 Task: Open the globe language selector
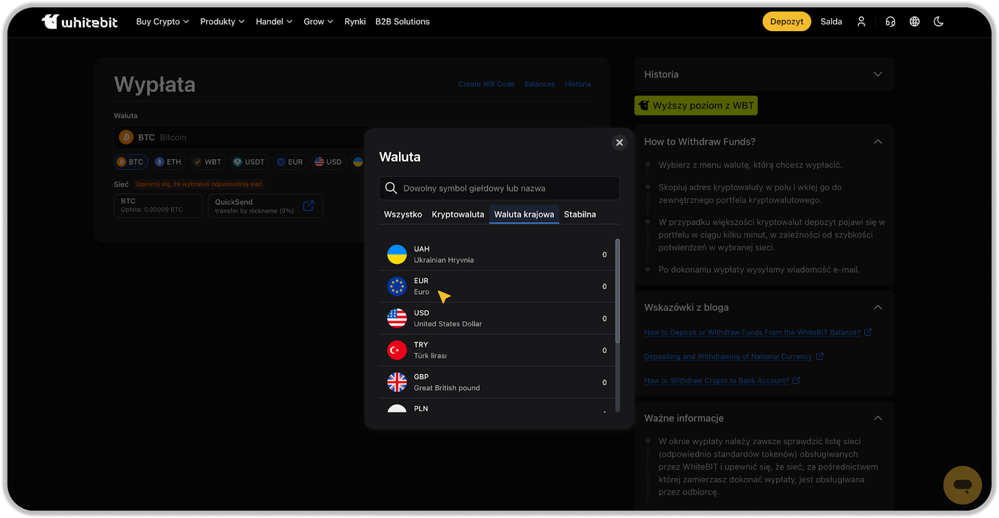point(914,22)
